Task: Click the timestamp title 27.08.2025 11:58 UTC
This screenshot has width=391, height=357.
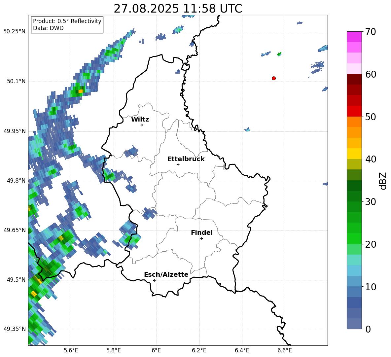Action: pyautogui.click(x=178, y=9)
